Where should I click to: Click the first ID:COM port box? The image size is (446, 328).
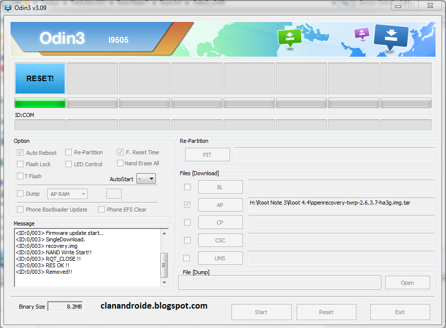coord(40,125)
